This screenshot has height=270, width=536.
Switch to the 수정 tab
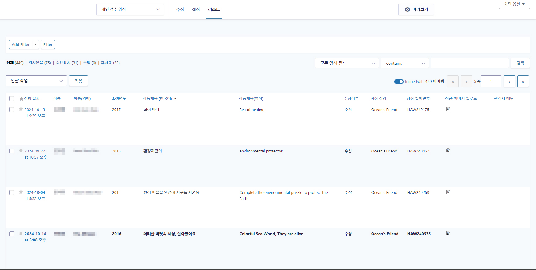click(180, 10)
